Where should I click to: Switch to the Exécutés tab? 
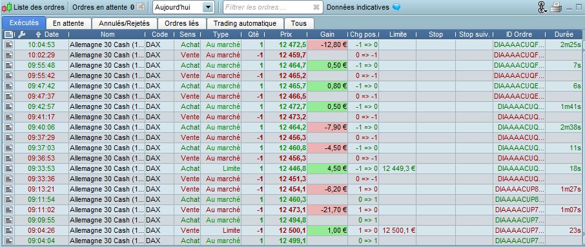pyautogui.click(x=24, y=23)
